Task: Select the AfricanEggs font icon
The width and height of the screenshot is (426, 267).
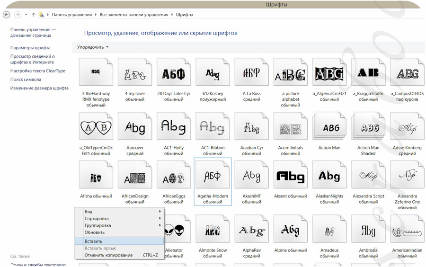Action: pyautogui.click(x=174, y=175)
